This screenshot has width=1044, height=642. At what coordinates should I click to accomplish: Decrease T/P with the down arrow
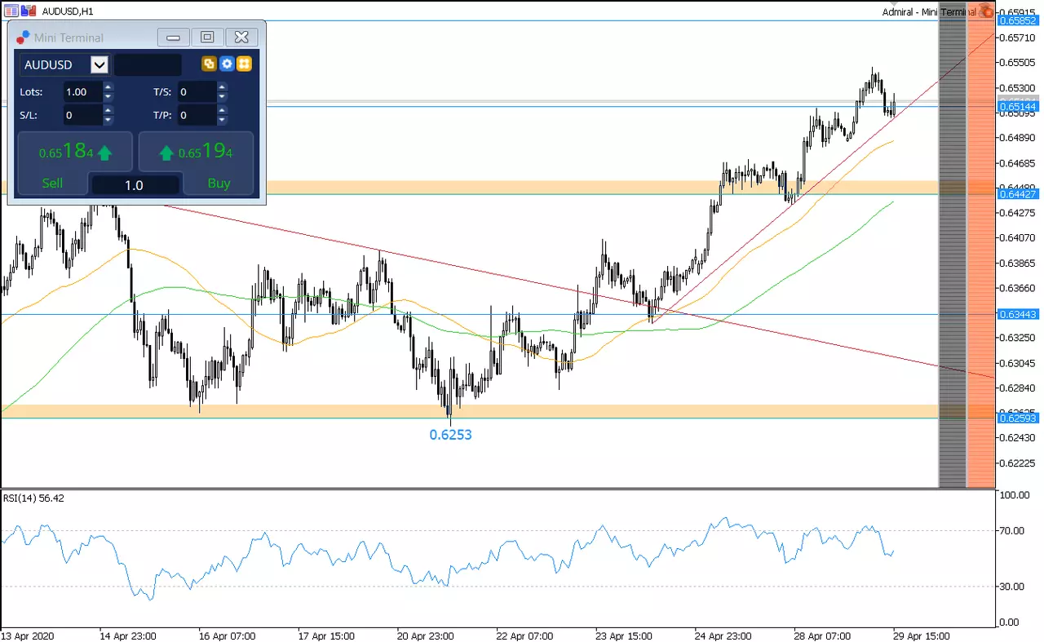pyautogui.click(x=222, y=120)
